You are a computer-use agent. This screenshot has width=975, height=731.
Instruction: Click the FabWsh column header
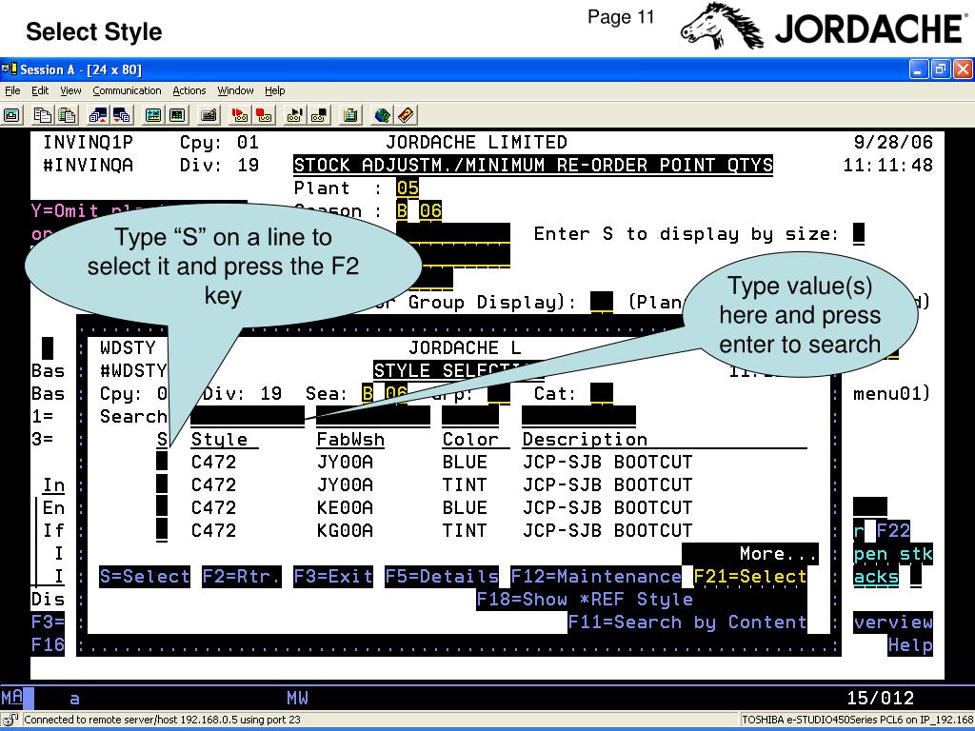tap(350, 440)
